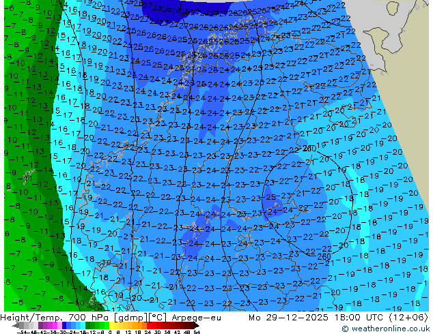The height and width of the screenshot is (334, 433).
Task: Click the weatheronline.co.uk copyright text
Action: pyautogui.click(x=385, y=329)
